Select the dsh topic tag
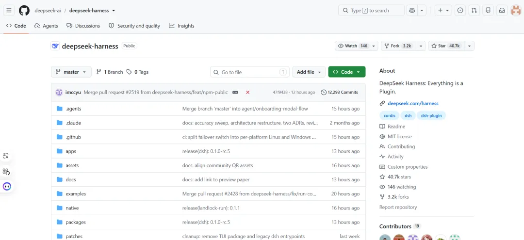 point(408,115)
